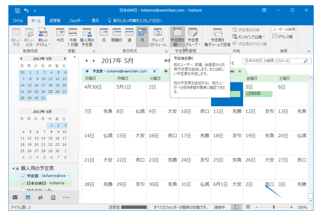Open the フォルダー tab
Image resolution: width=314 pixels, height=215 pixels.
pyautogui.click(x=76, y=21)
